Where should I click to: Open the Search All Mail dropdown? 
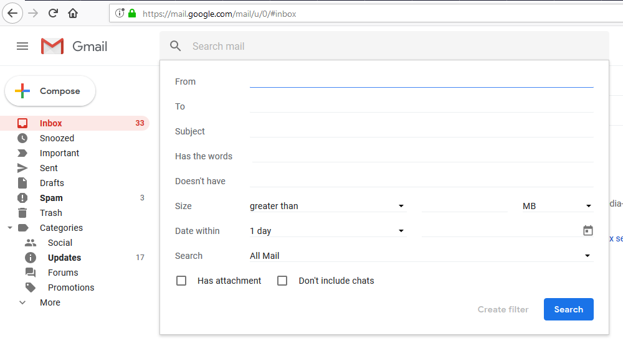pyautogui.click(x=421, y=256)
